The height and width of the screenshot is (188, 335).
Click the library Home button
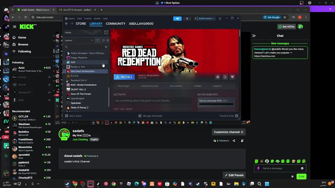(x=83, y=32)
